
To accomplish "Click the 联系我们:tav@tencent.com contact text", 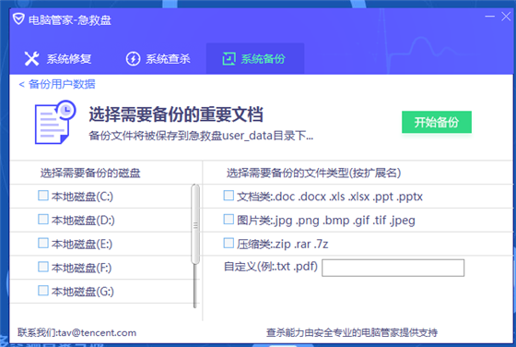I will tap(77, 333).
